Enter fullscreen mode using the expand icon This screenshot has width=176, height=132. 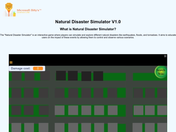165,56
